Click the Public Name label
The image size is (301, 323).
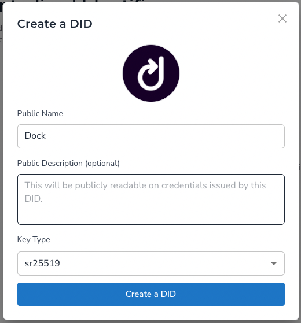point(40,113)
